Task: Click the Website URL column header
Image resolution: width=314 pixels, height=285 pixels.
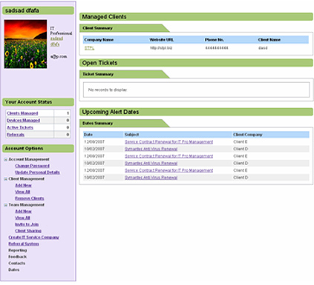Action: tap(162, 40)
